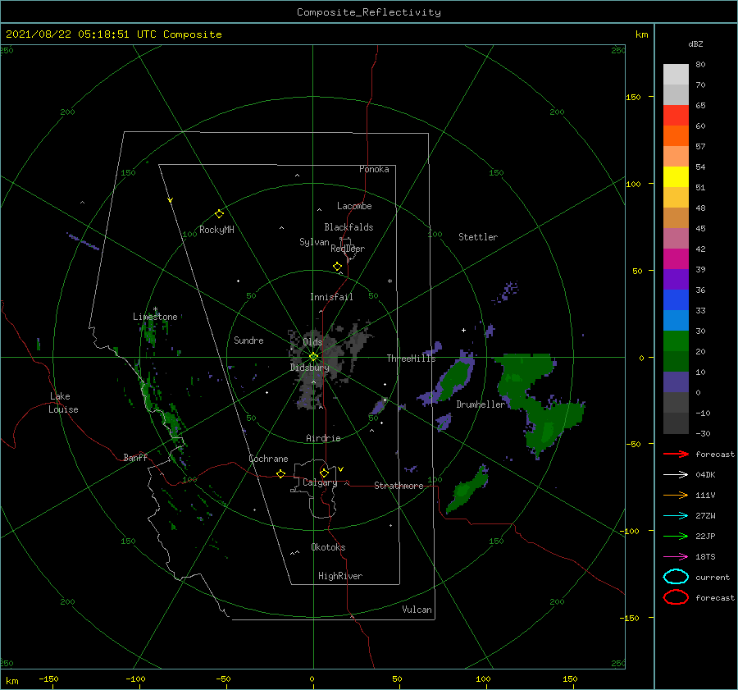Click the red forecast arrow in legend
738x690 pixels.
pos(676,454)
